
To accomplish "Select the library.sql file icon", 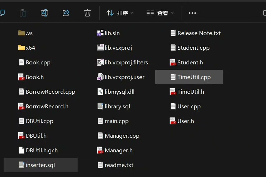I will click(100, 107).
